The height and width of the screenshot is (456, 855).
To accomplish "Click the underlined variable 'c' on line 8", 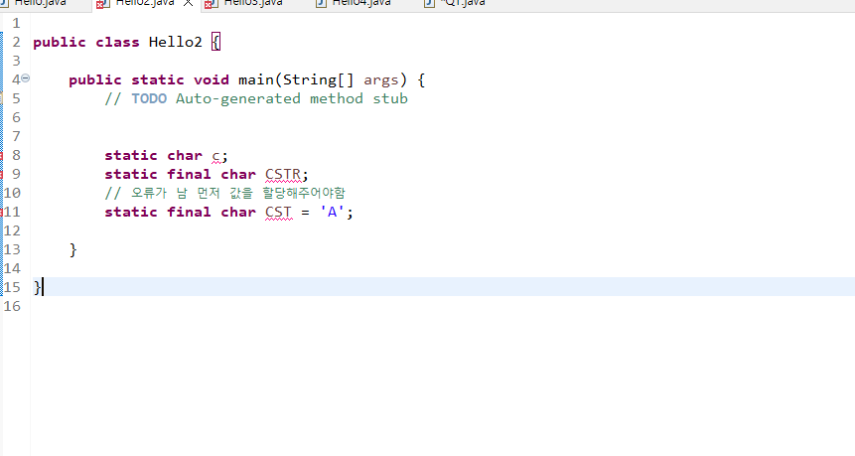I will (215, 156).
